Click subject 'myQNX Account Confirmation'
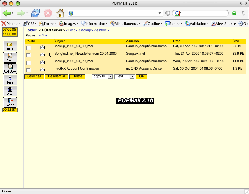249x194 pixels. (x=76, y=68)
